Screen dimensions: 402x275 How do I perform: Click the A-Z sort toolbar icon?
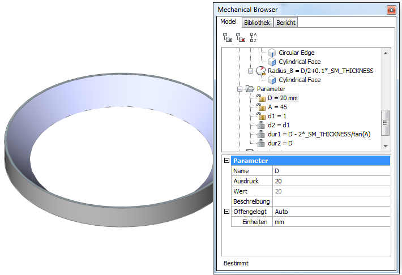(x=253, y=37)
